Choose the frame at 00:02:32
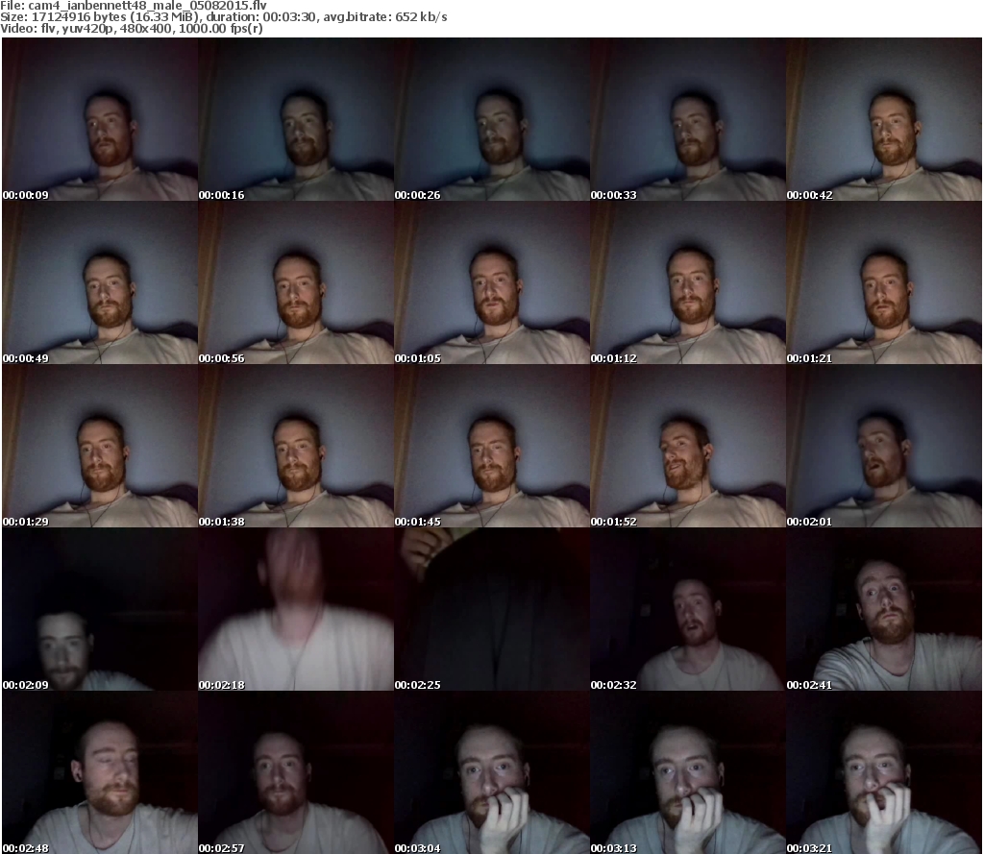Image resolution: width=984 pixels, height=854 pixels. 688,609
